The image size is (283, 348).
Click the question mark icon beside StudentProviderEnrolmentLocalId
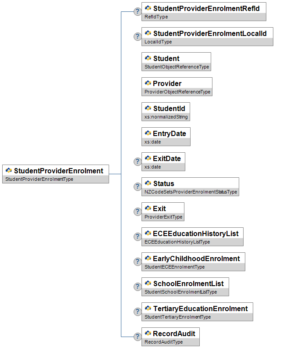coord(137,36)
